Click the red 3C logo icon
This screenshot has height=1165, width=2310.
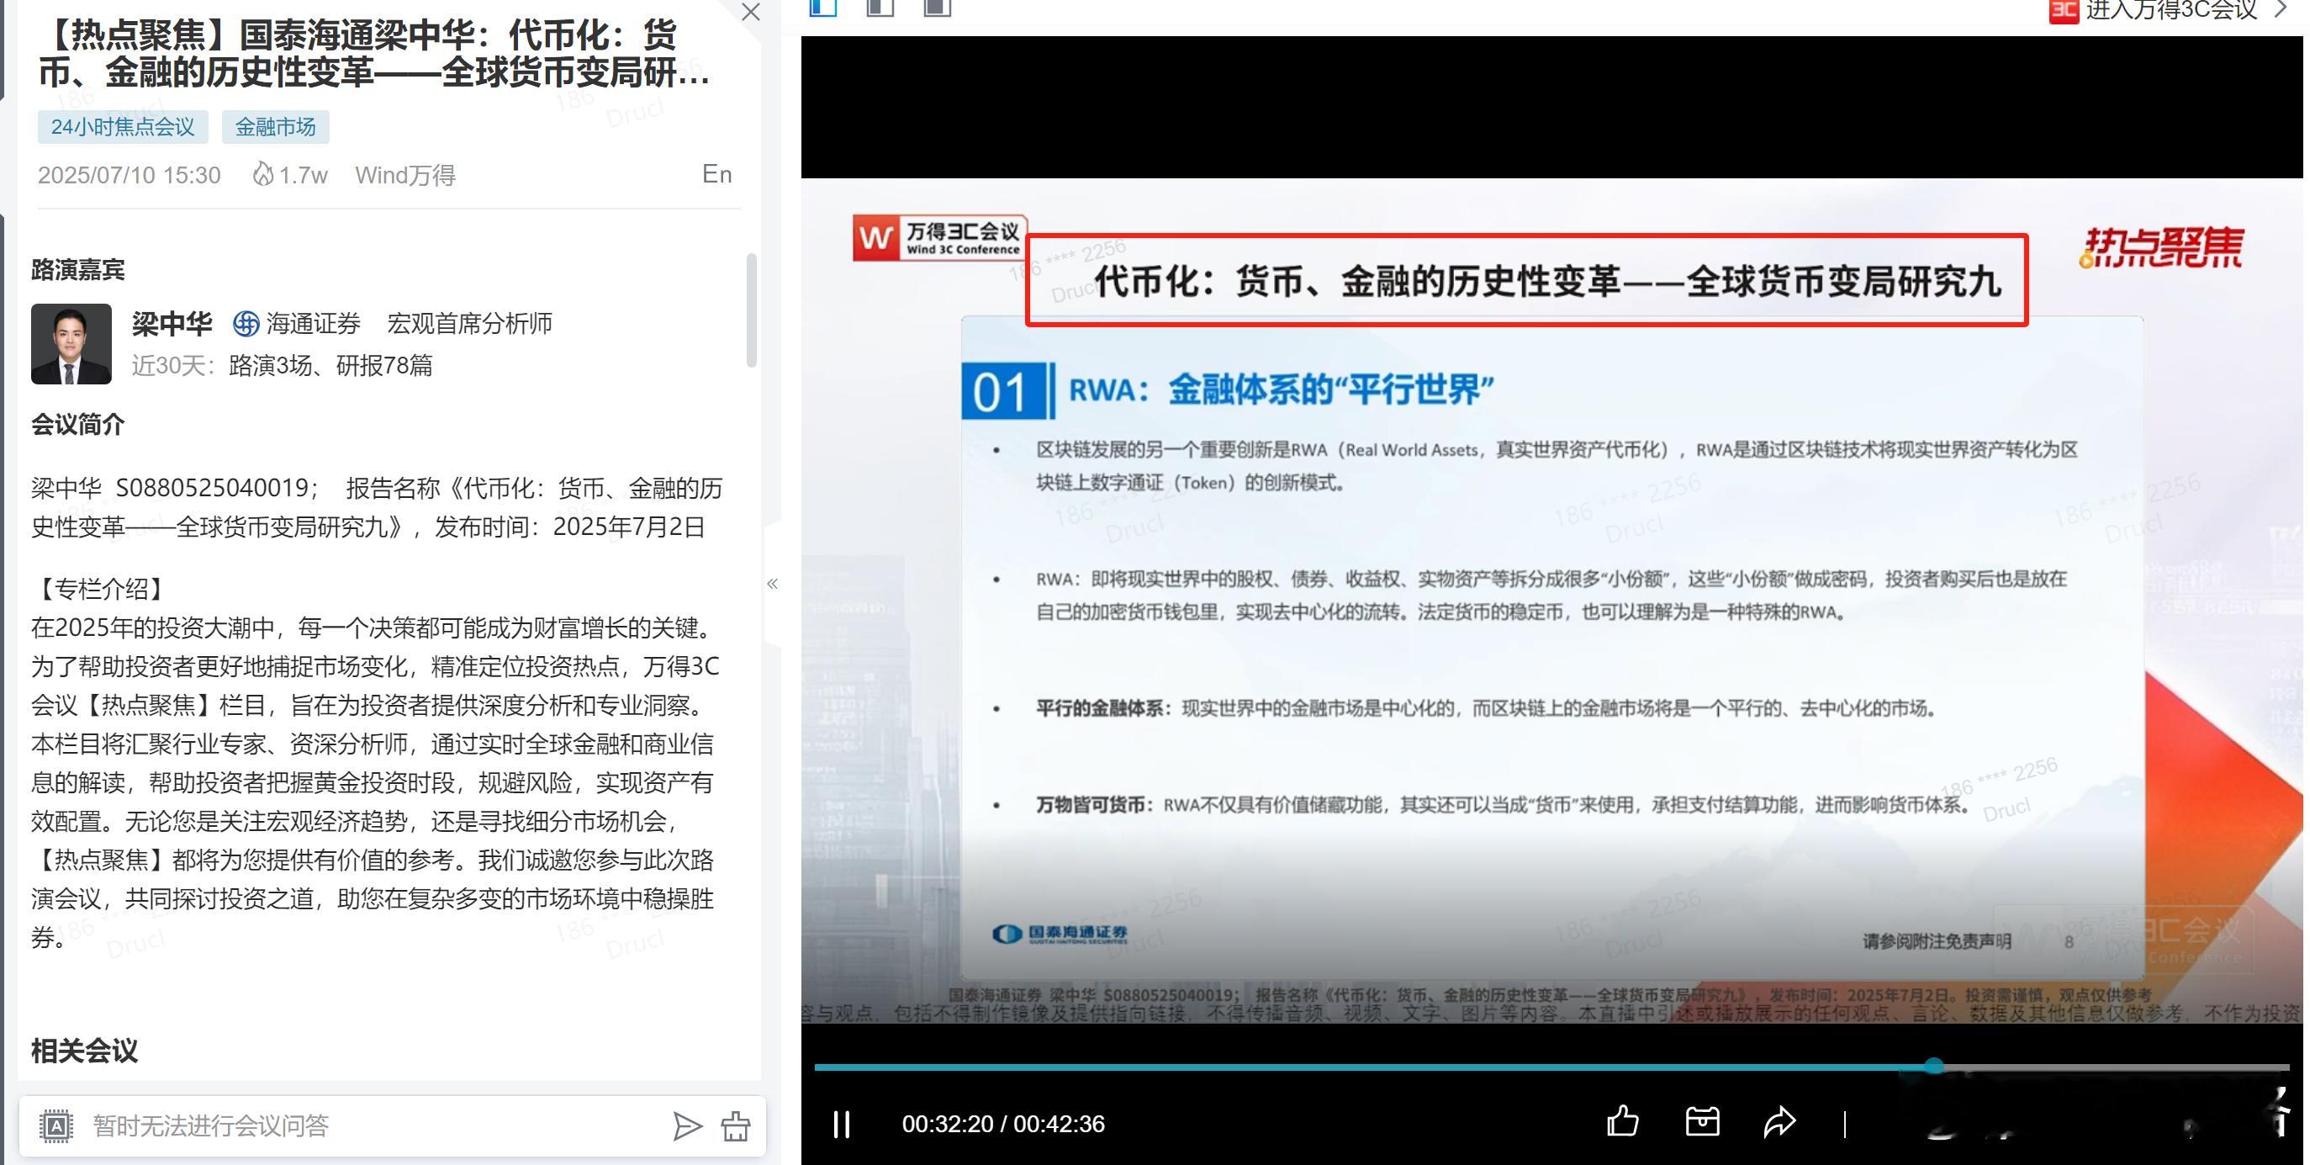(2064, 12)
